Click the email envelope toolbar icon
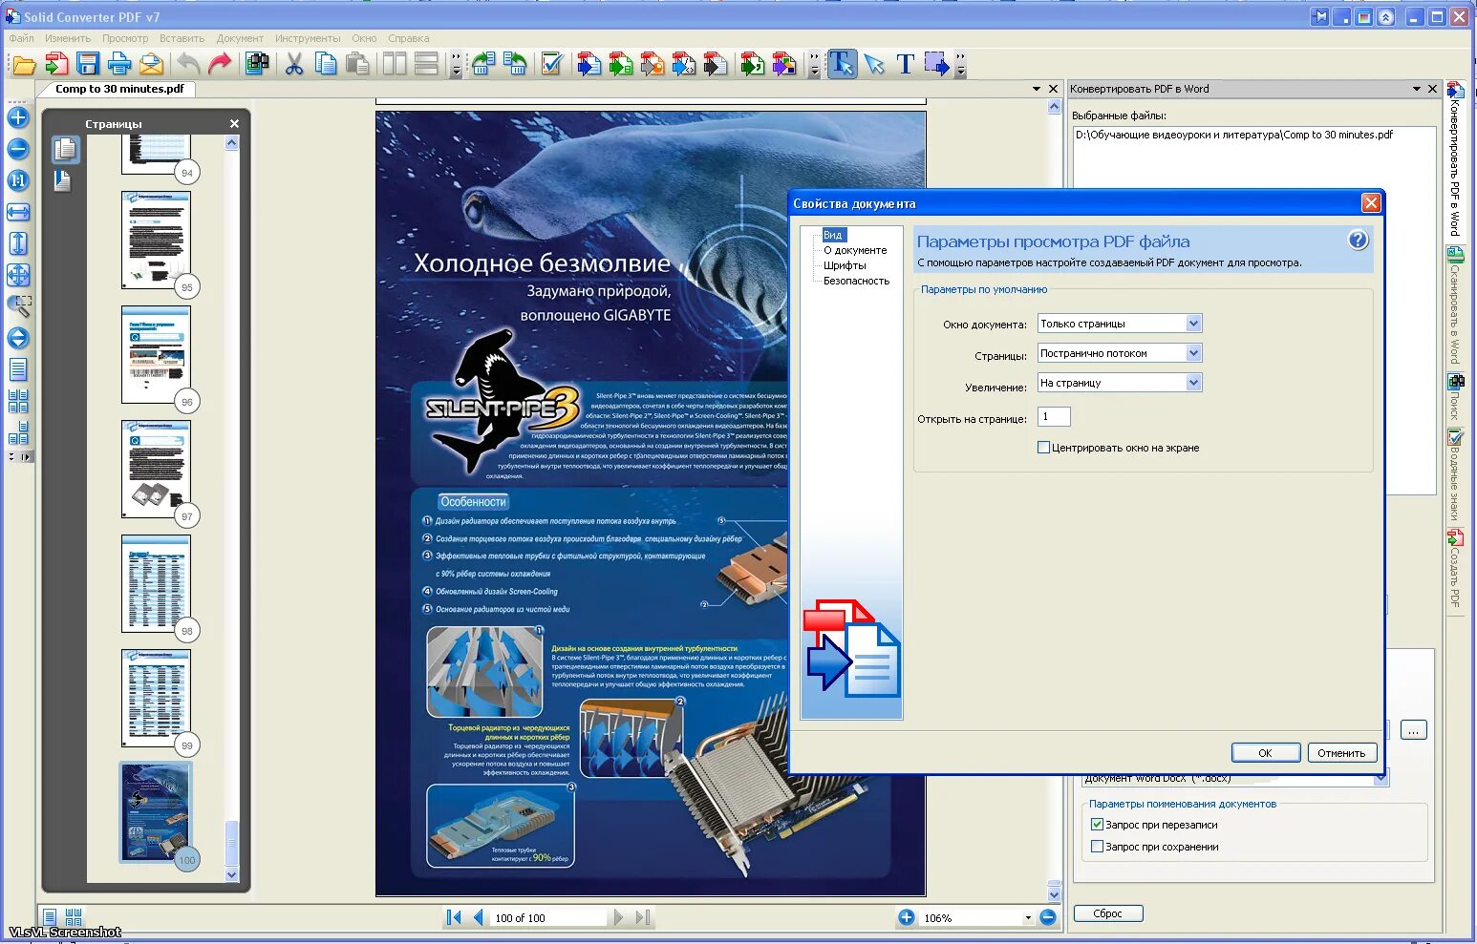Viewport: 1477px width, 944px height. pyautogui.click(x=151, y=64)
